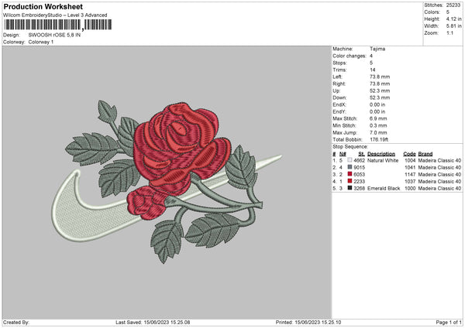This screenshot has height=328, width=465.
Task: Click the Stops value 5
Action: [371, 63]
